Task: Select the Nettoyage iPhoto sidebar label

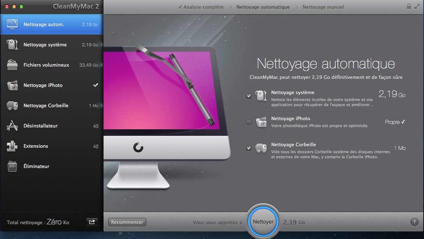Action: point(43,85)
